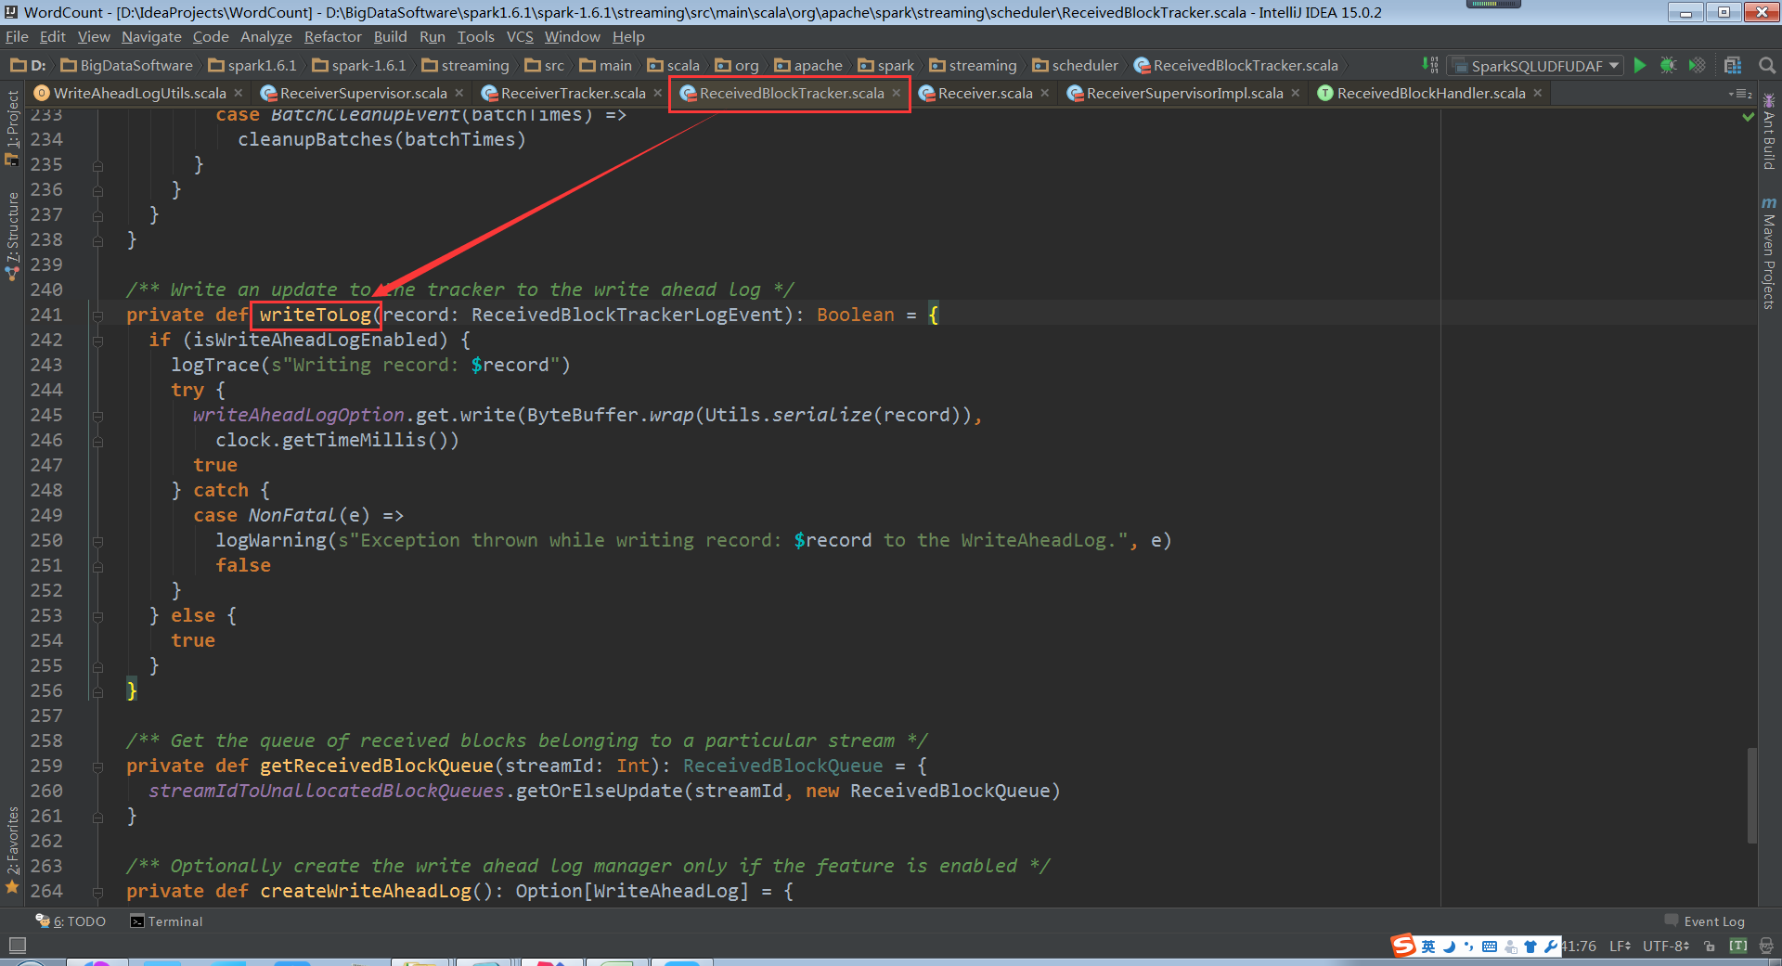Image resolution: width=1782 pixels, height=966 pixels.
Task: Open the Refactor menu
Action: tap(333, 37)
